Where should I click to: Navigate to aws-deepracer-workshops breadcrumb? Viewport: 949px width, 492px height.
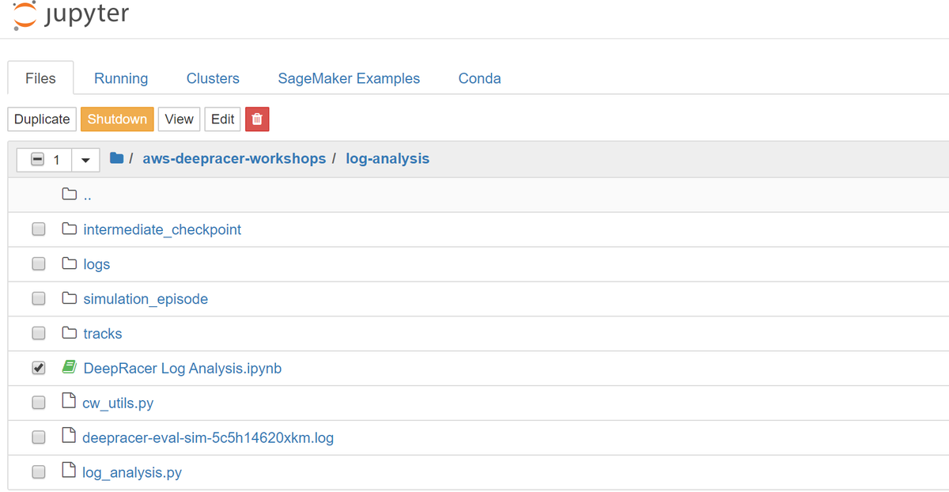[x=234, y=159]
